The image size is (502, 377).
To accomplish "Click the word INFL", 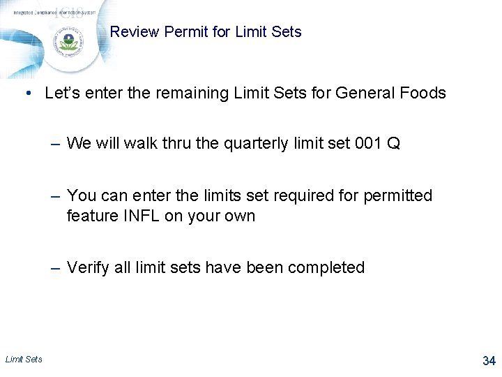I will click(141, 216).
